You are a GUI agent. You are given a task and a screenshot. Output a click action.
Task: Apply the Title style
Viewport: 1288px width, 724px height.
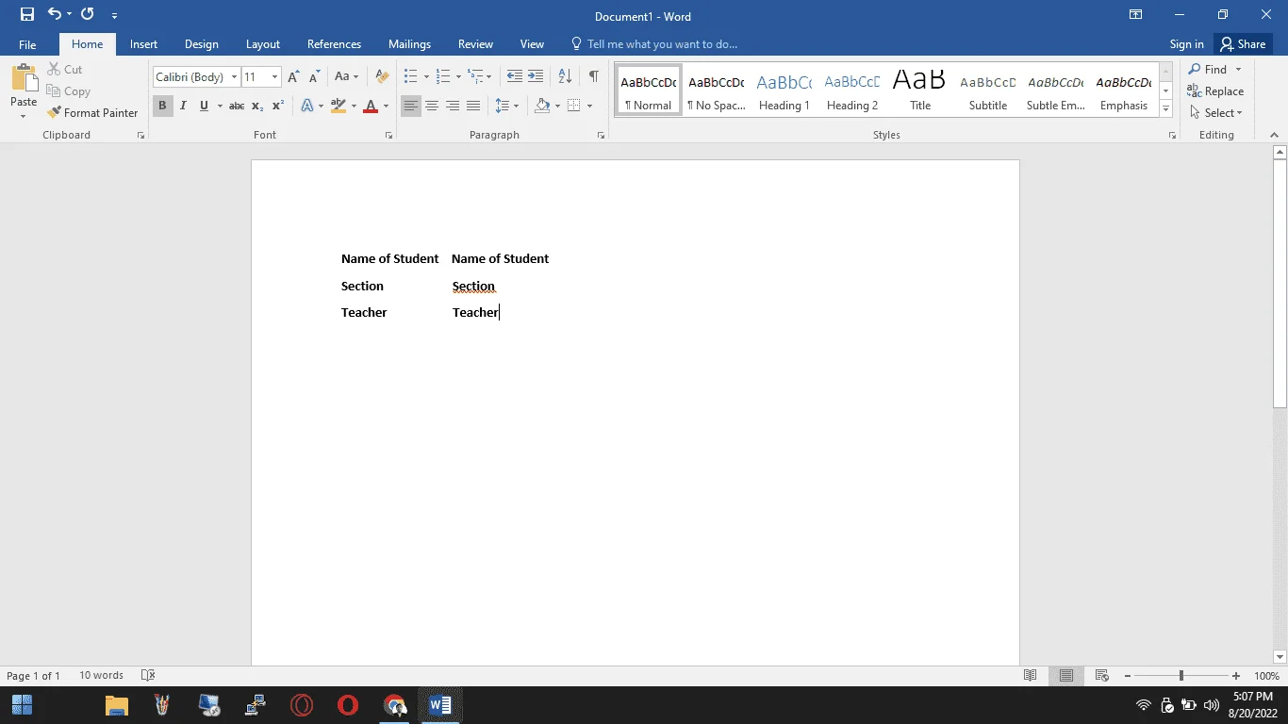(920, 90)
